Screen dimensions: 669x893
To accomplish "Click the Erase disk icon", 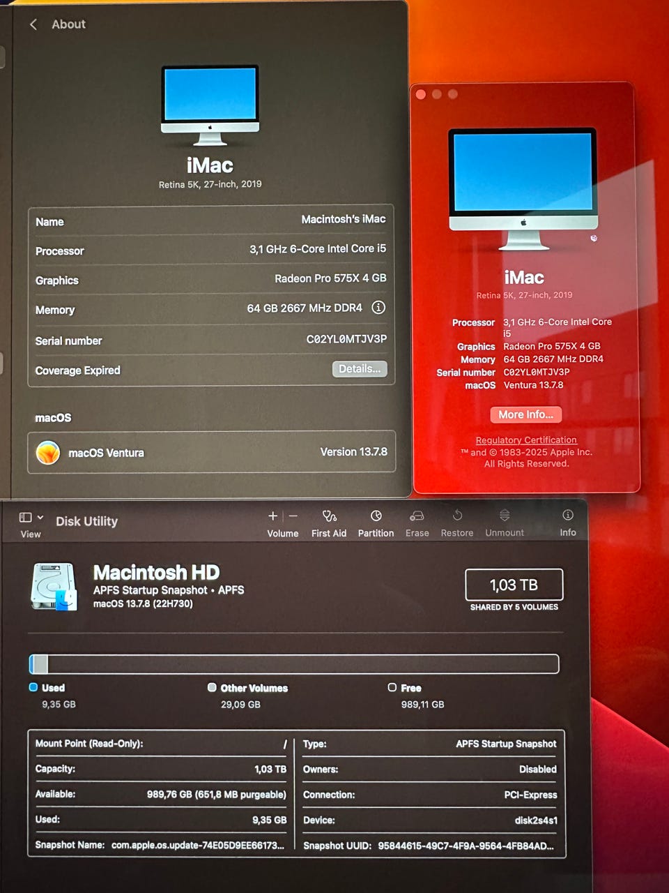I will pos(417,516).
